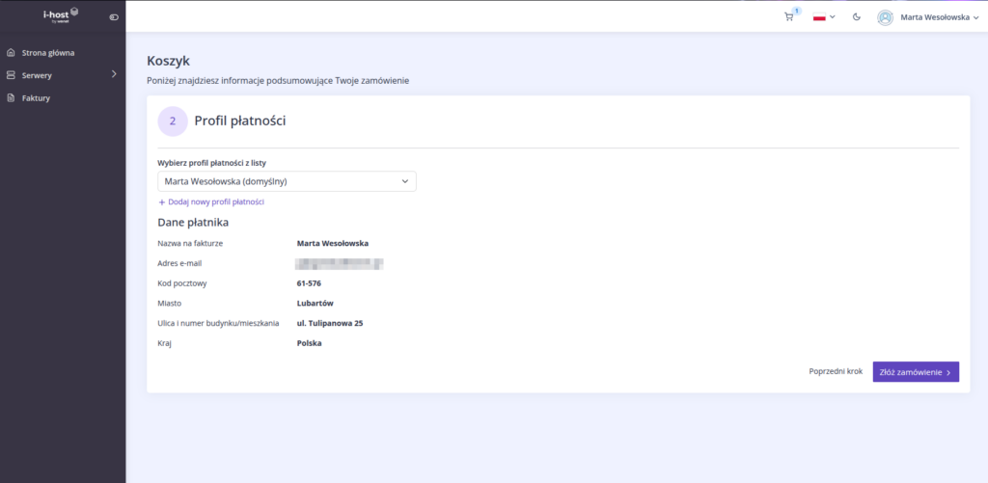Viewport: 988px width, 483px height.
Task: Expand the Serwery submenu chevron
Action: click(x=114, y=74)
